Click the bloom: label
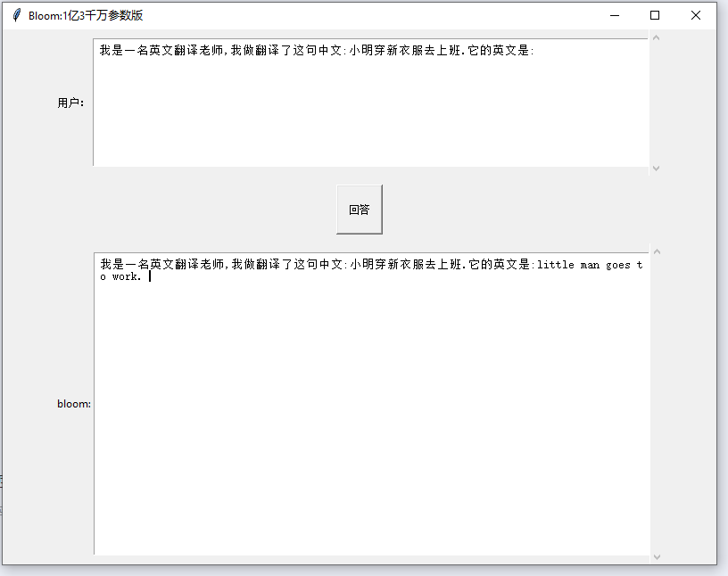The image size is (728, 576). 74,404
